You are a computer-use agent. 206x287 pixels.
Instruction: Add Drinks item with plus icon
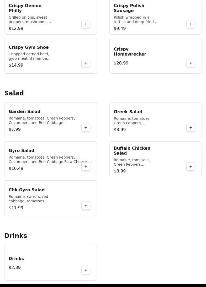coord(86,270)
